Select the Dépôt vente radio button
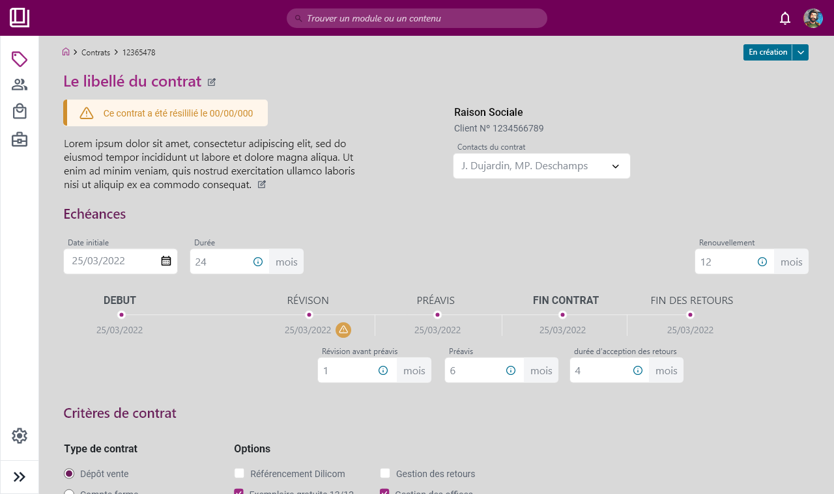 (69, 474)
